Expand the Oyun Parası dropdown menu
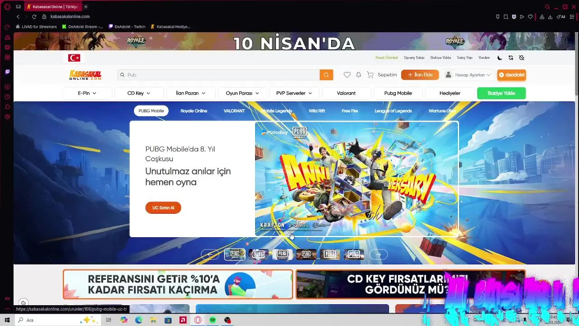This screenshot has width=579, height=326. pos(242,93)
